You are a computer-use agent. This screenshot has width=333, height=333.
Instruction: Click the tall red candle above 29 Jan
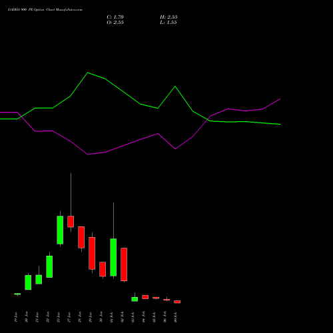(92, 253)
